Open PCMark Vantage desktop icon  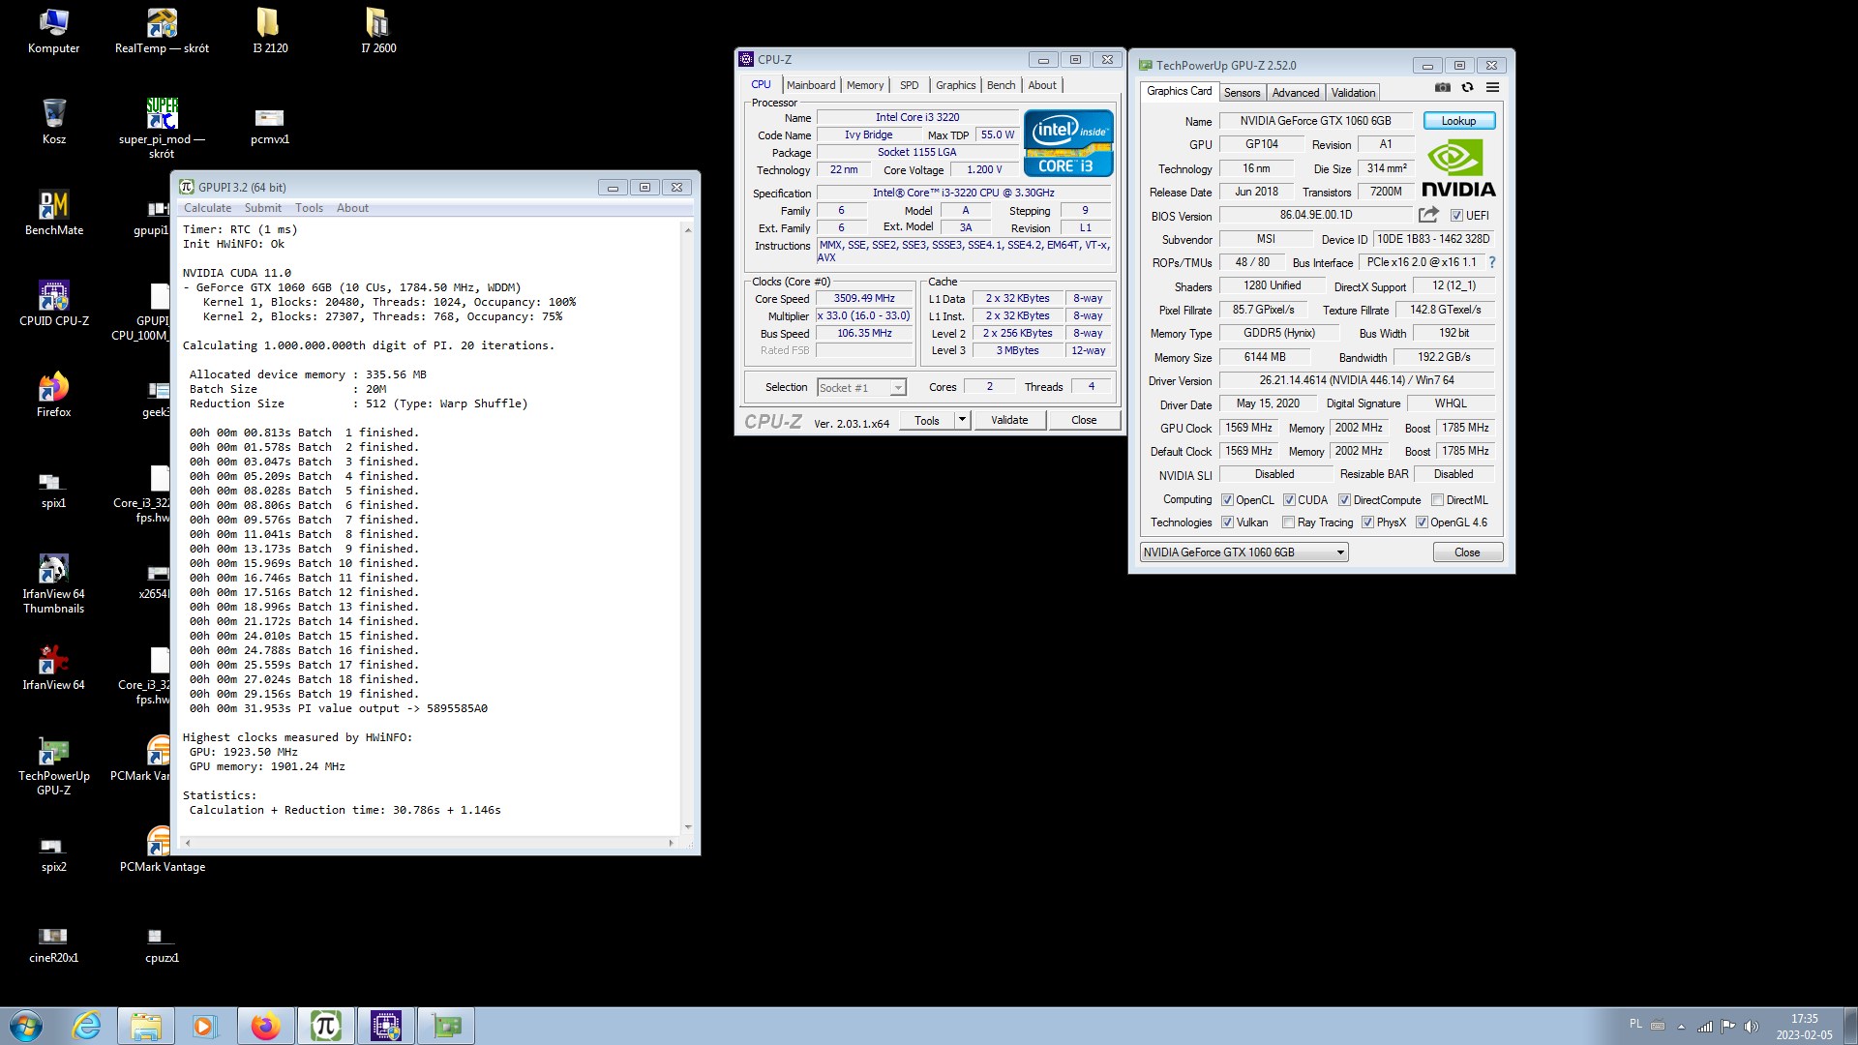pos(162,850)
